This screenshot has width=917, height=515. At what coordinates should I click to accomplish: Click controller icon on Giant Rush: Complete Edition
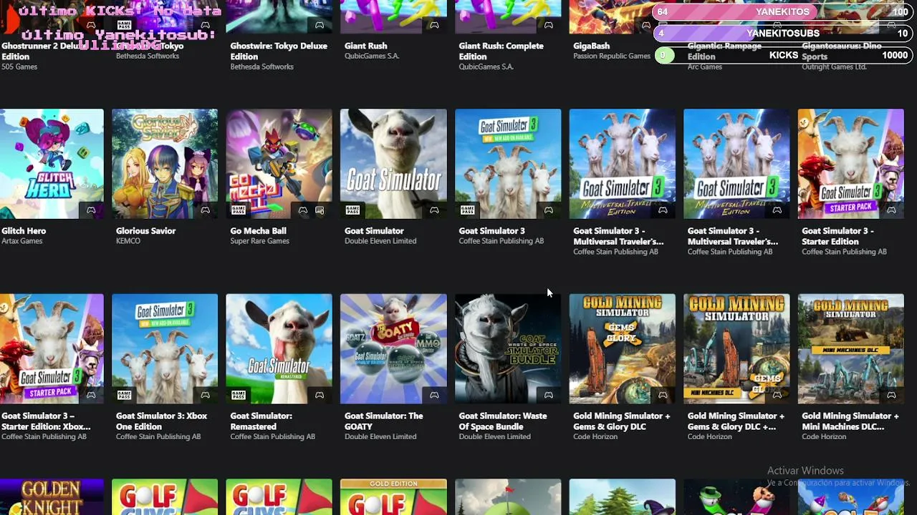[548, 25]
